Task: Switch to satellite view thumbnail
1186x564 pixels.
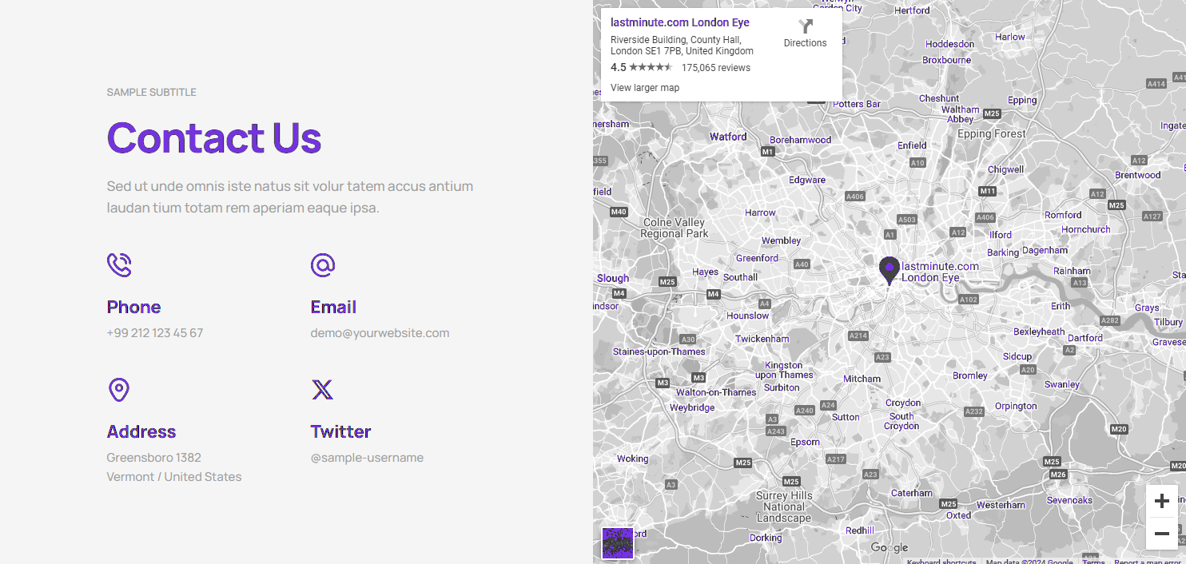Action: point(617,542)
